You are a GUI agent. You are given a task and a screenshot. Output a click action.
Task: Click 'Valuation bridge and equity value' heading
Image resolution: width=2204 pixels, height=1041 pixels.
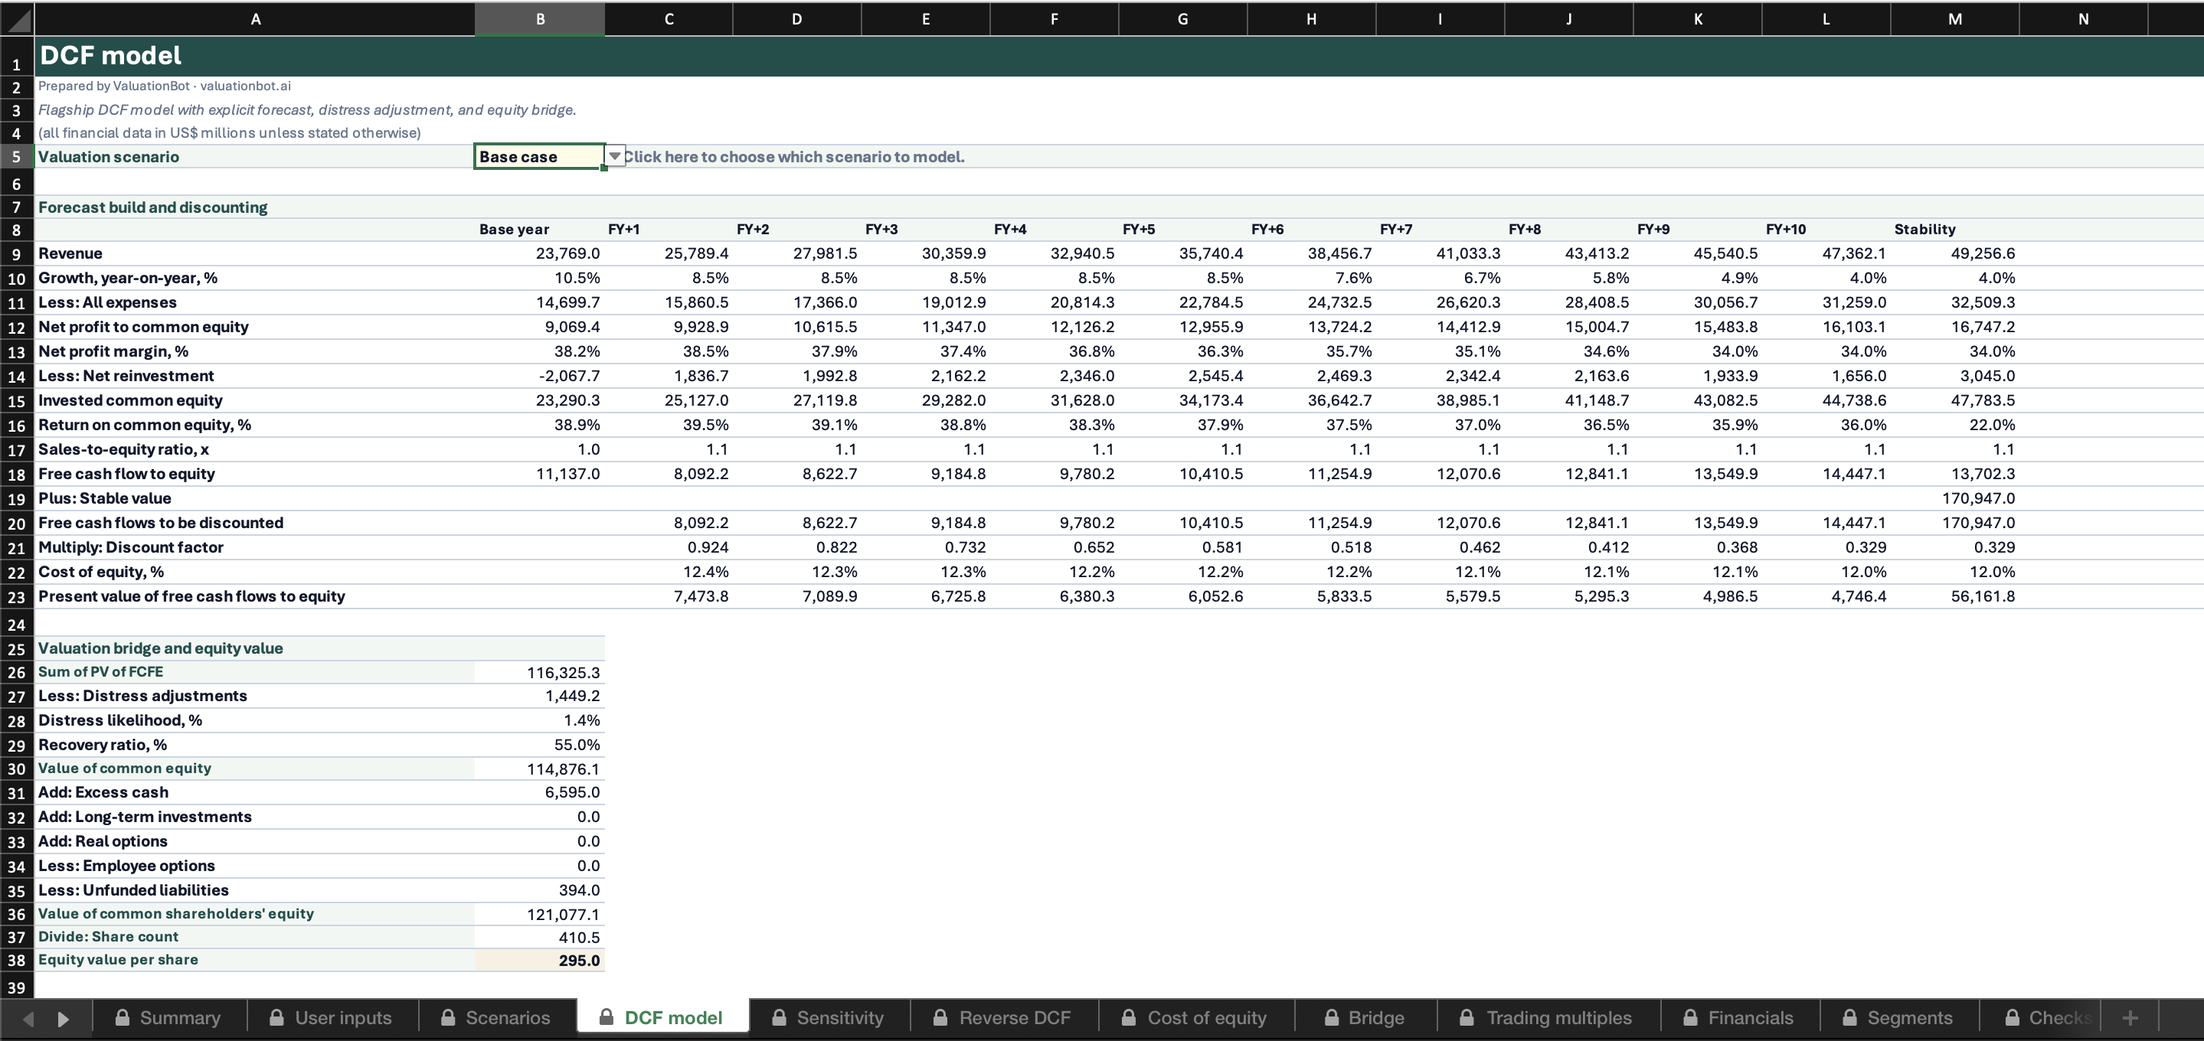[x=160, y=648]
